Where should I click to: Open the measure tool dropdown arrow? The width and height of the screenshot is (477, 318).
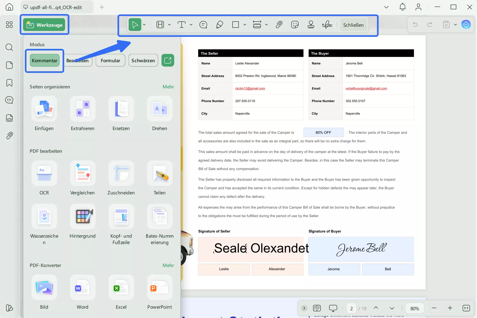pos(266,25)
